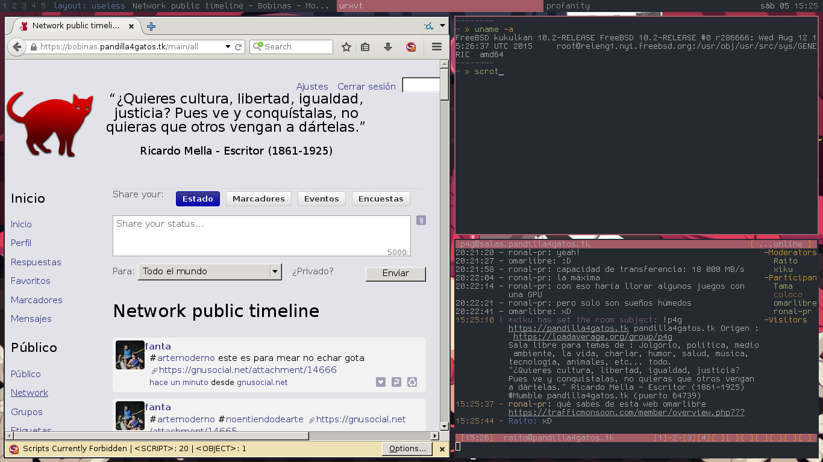This screenshot has width=823, height=462.
Task: Open Network sidebar link
Action: [30, 393]
